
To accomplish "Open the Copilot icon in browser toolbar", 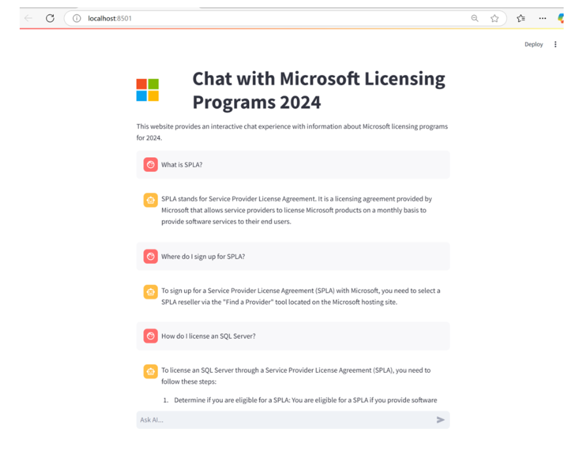I will [561, 18].
